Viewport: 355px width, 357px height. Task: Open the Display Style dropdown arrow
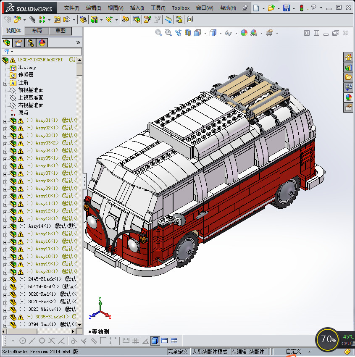pos(221,34)
